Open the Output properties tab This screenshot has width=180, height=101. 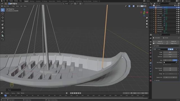151,45
